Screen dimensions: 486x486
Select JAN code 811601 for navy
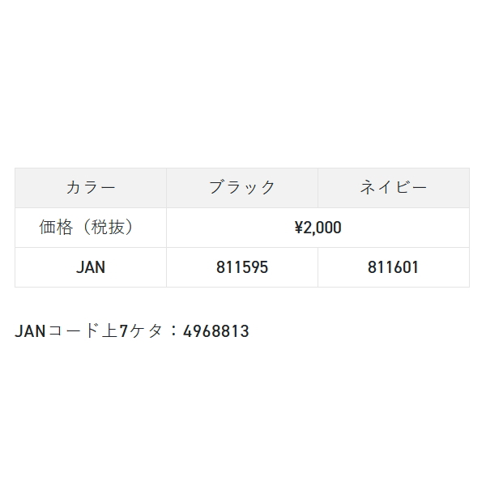pyautogui.click(x=393, y=267)
